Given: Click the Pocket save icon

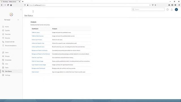Looking at the screenshot, I should 153,5.
